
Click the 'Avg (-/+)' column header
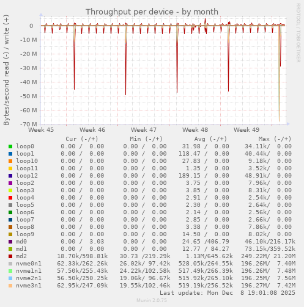(210, 139)
